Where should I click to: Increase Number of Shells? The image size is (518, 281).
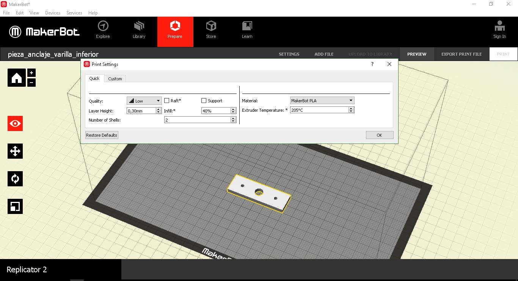coord(233,118)
